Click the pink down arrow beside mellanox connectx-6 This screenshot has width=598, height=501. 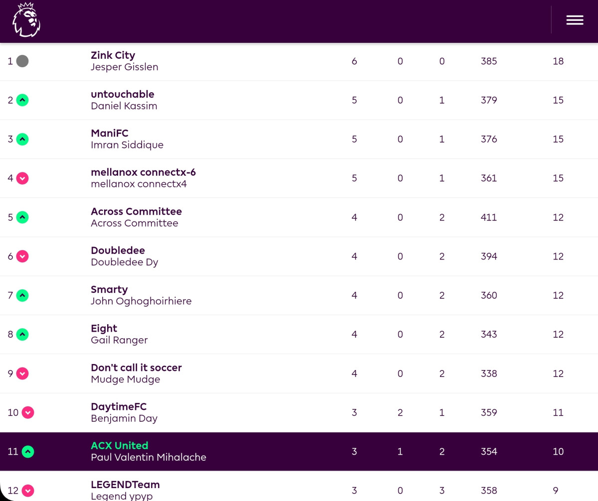tap(22, 178)
